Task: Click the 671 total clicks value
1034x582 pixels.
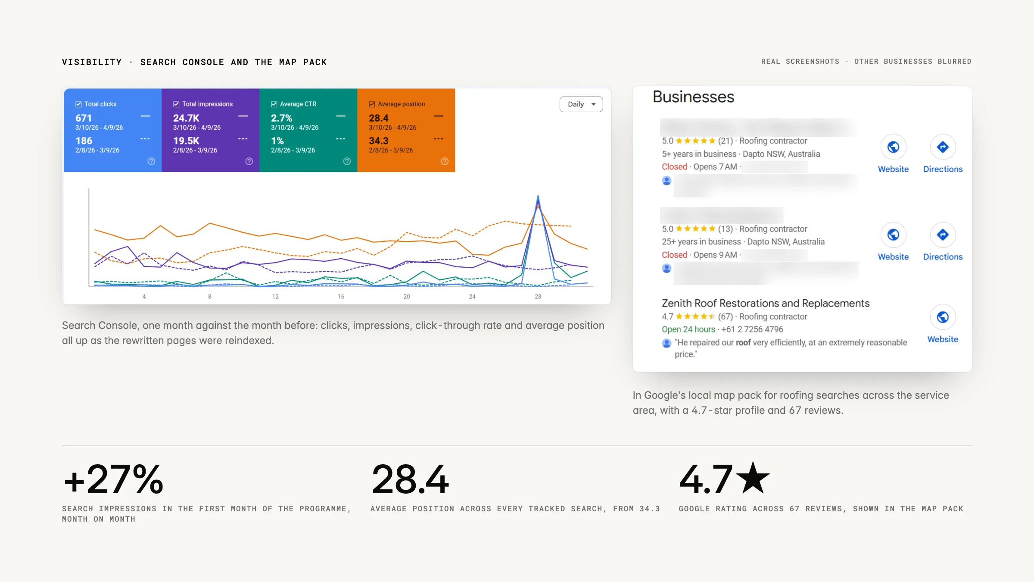Action: tap(84, 118)
